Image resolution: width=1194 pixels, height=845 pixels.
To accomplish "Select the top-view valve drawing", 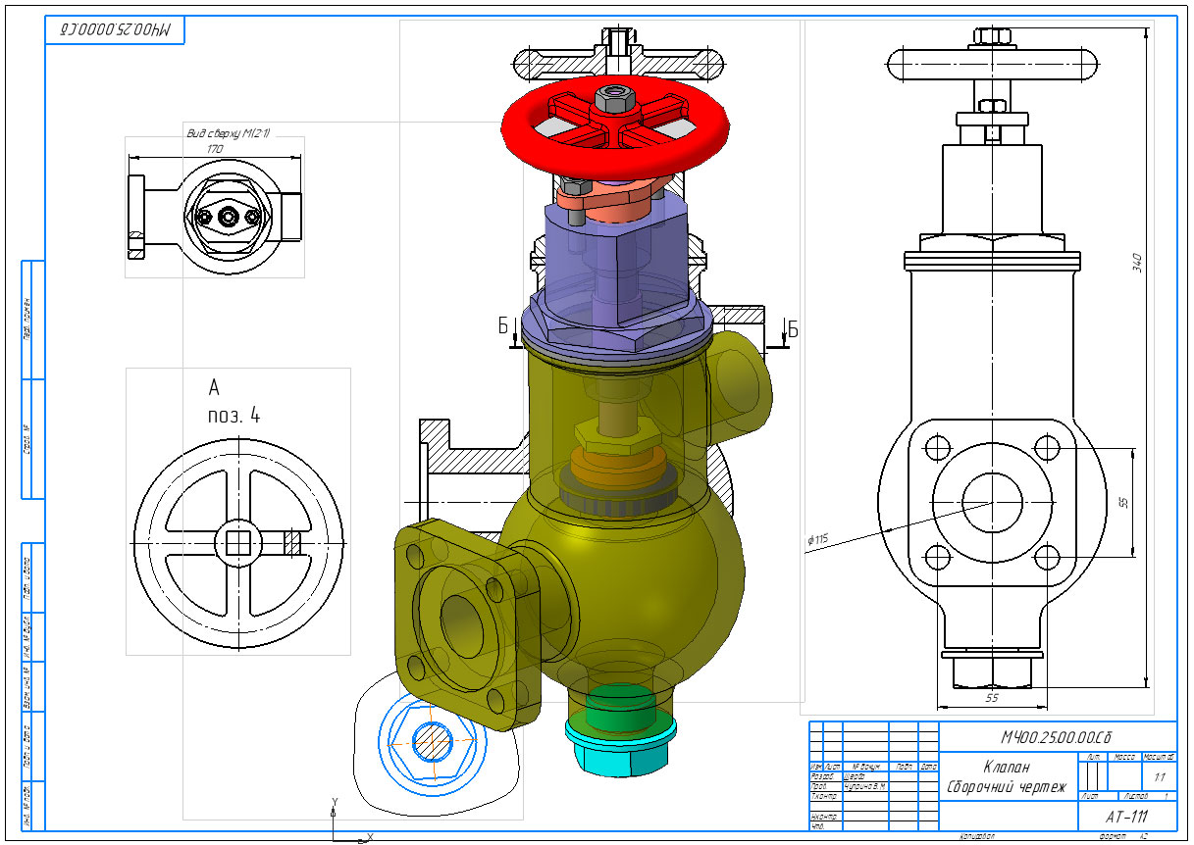I will [x=215, y=217].
